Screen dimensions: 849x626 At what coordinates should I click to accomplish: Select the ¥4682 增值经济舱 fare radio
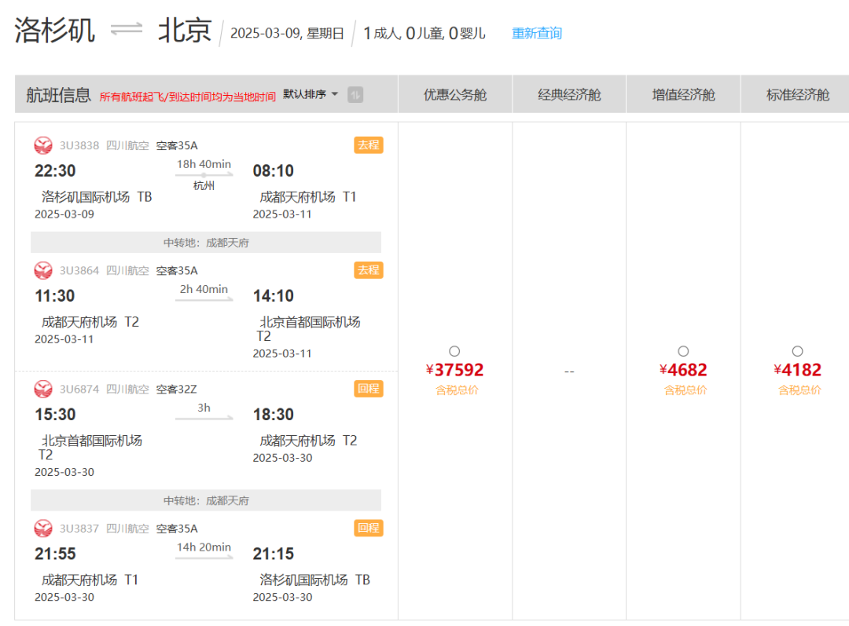coord(683,351)
